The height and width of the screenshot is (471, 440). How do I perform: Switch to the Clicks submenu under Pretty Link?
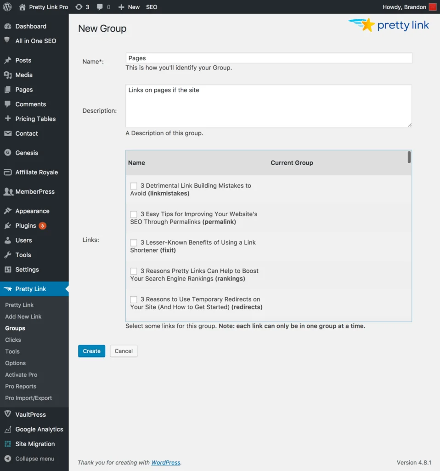coord(12,339)
